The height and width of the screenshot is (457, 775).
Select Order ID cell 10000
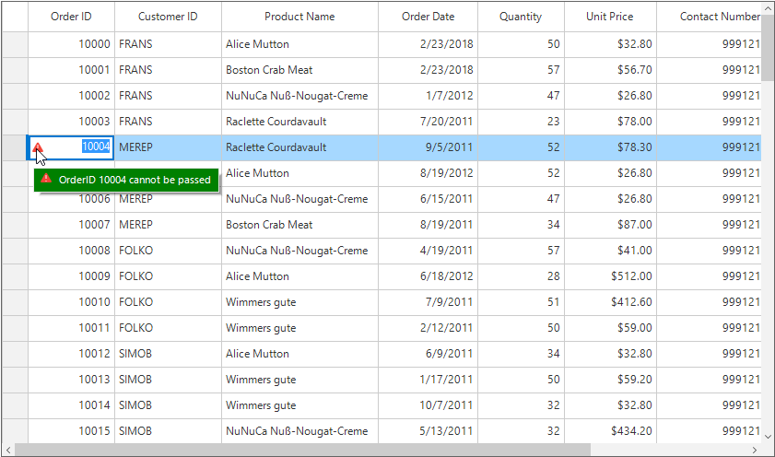pyautogui.click(x=71, y=44)
